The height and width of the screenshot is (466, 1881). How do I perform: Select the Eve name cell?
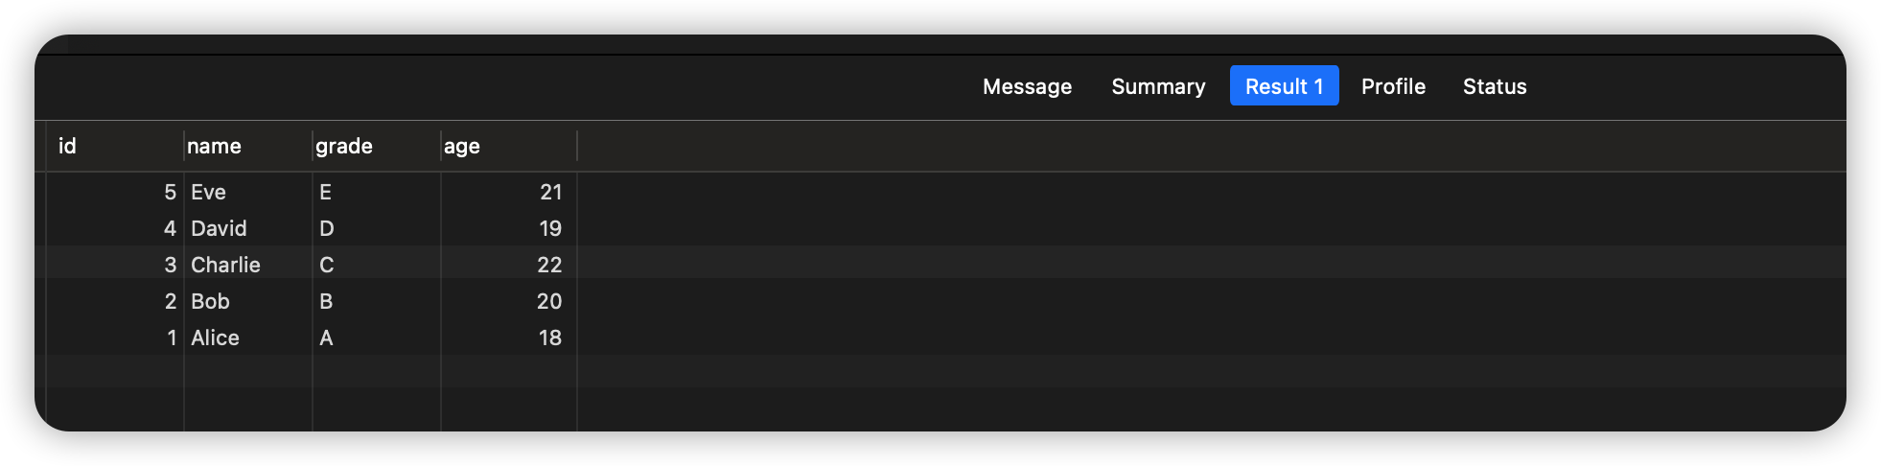coord(208,192)
